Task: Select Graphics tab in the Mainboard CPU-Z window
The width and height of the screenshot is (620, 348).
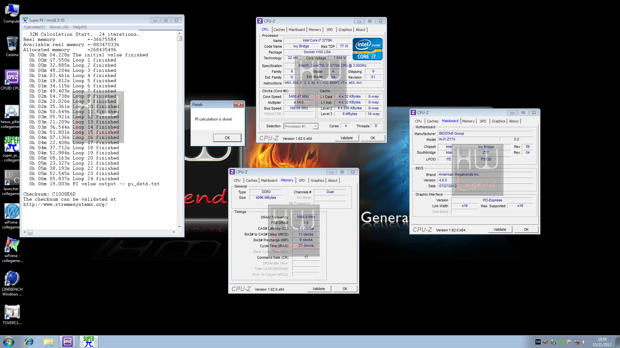Action: 498,121
